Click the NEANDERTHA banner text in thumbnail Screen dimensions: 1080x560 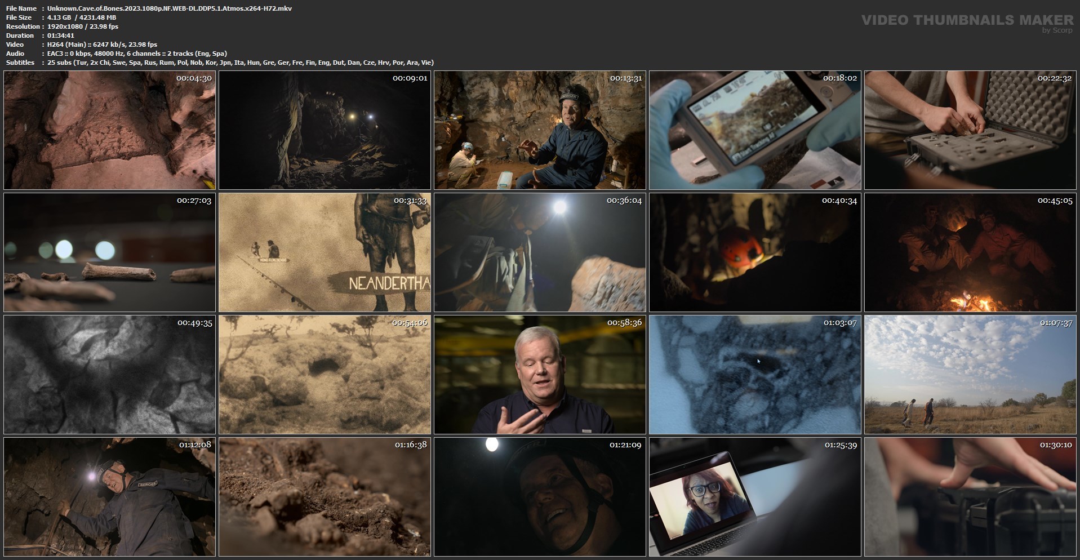tap(389, 283)
